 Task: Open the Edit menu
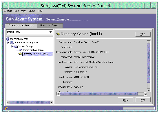[17, 11]
